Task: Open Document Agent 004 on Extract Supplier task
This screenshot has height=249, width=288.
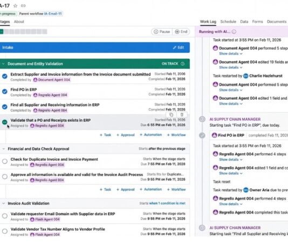Action: coord(52,80)
